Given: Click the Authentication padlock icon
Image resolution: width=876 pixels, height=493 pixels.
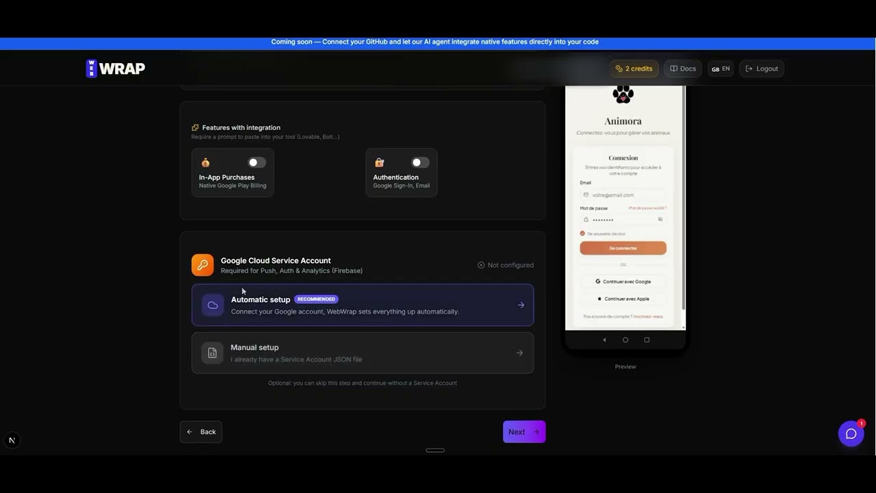Looking at the screenshot, I should pyautogui.click(x=379, y=162).
